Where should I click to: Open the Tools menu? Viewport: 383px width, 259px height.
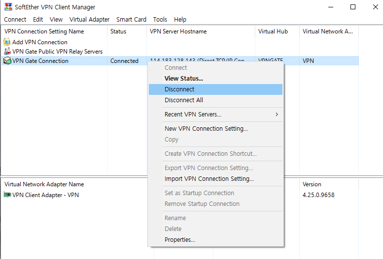160,20
